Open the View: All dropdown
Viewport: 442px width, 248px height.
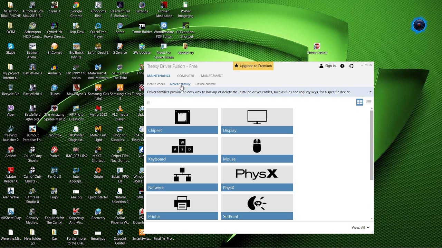click(361, 227)
